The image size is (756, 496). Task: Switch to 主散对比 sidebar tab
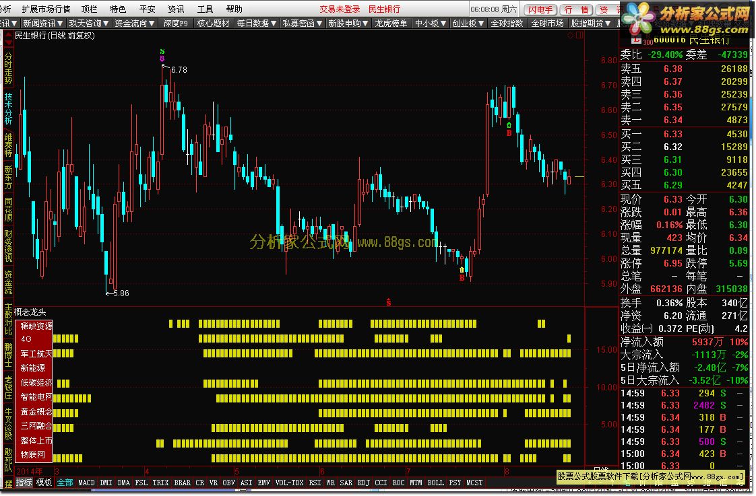(8, 319)
